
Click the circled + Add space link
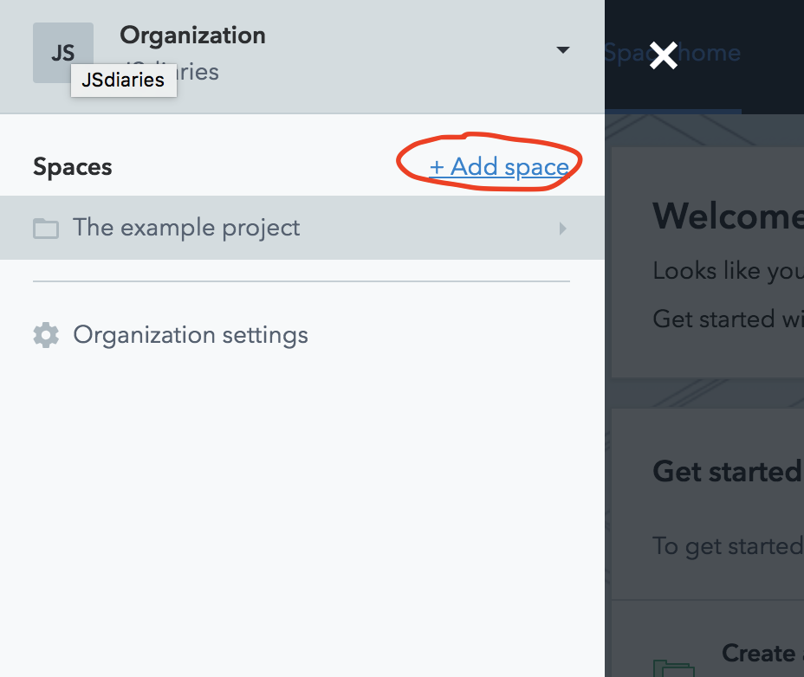tap(500, 166)
